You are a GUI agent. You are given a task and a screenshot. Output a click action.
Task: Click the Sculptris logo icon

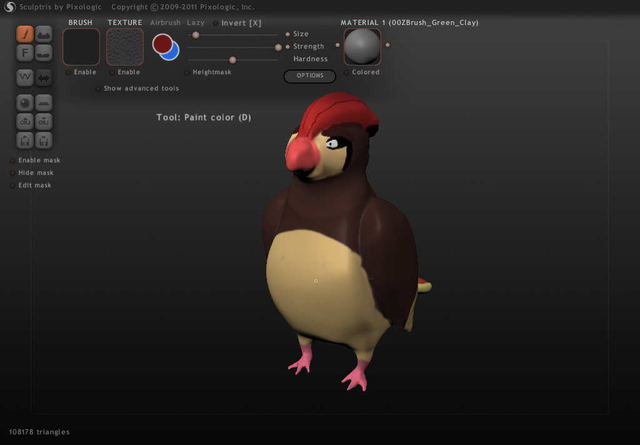[x=9, y=7]
